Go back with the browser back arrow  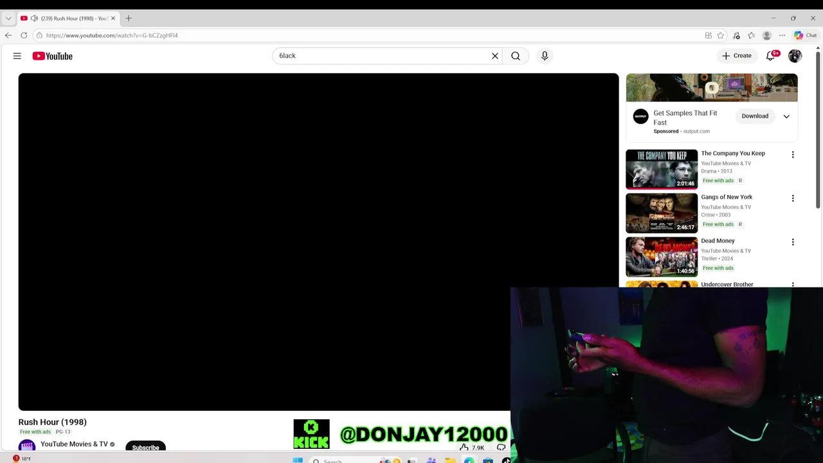(x=8, y=35)
